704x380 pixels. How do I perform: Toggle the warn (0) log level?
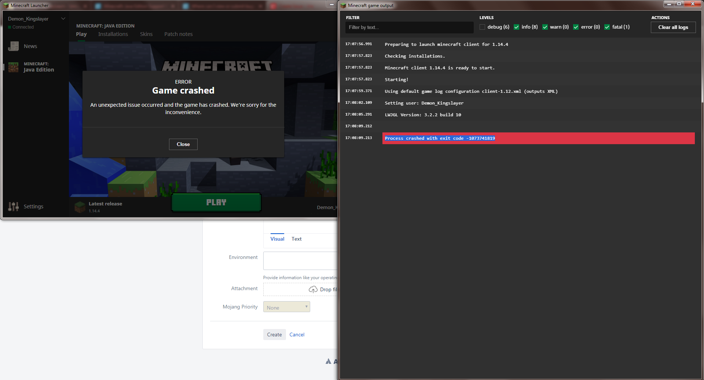point(545,27)
